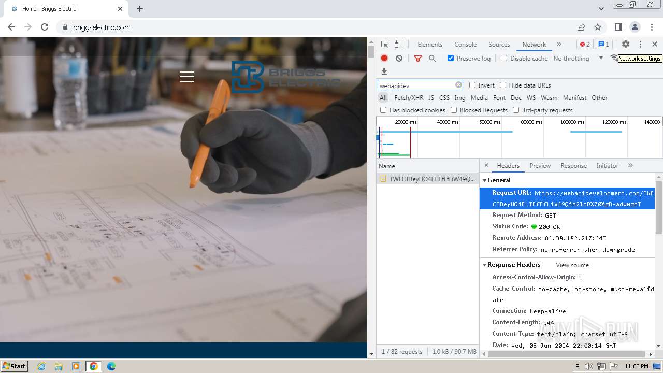Check the Invert filter option
Image resolution: width=663 pixels, height=373 pixels.
(472, 85)
